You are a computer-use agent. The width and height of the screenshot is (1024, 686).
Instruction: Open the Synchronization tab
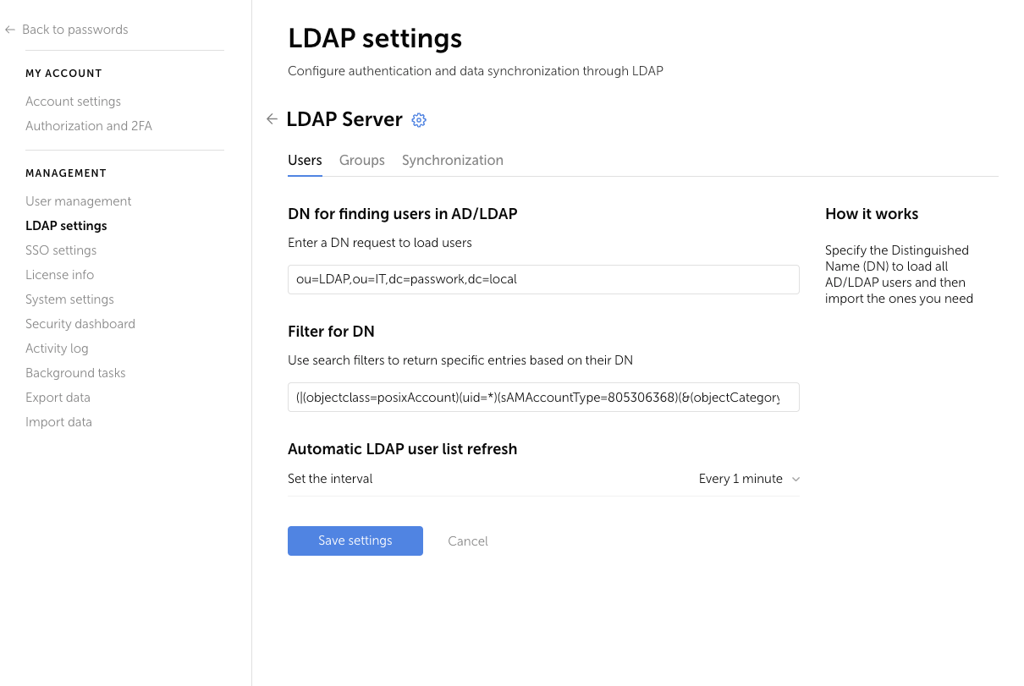coord(453,160)
